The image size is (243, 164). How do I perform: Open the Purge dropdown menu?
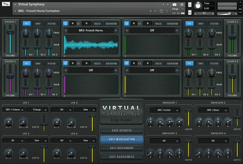point(178,9)
